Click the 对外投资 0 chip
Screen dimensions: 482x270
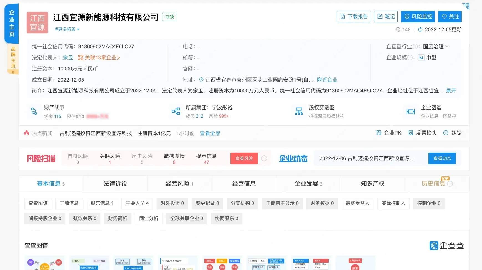tap(172, 203)
